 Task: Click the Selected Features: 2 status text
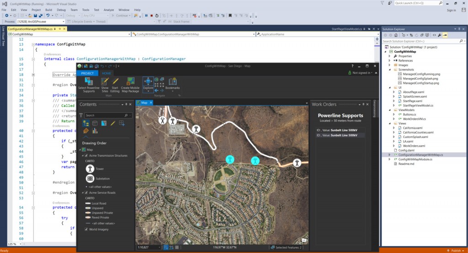coord(288,248)
